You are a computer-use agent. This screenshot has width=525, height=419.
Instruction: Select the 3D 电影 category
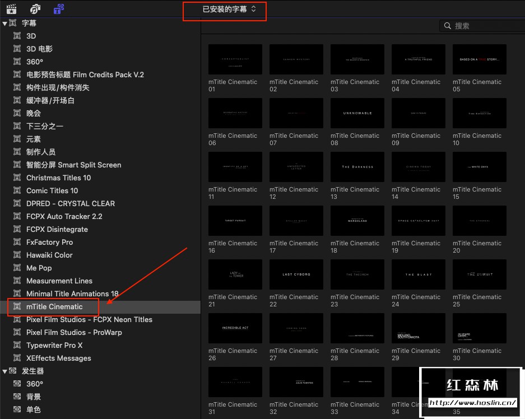click(x=40, y=49)
